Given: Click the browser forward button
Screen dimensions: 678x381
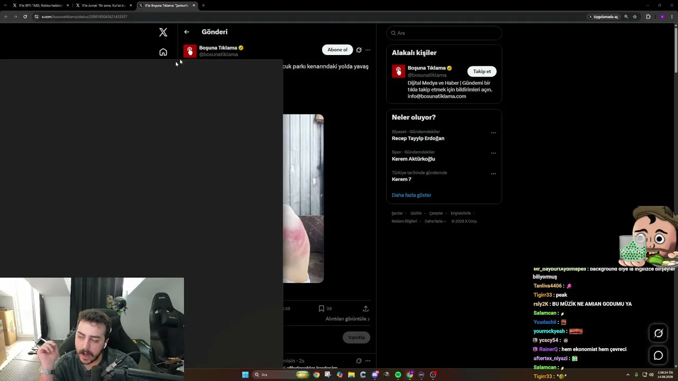Looking at the screenshot, I should pyautogui.click(x=15, y=16).
